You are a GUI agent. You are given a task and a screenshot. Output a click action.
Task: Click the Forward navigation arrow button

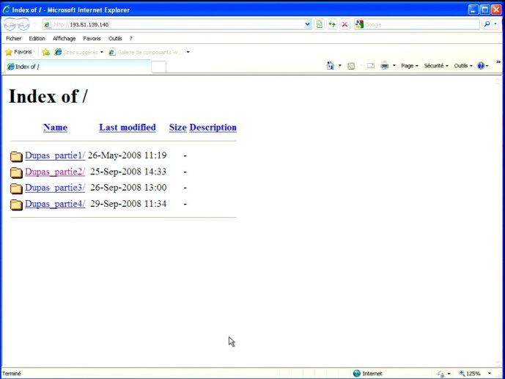[23, 24]
